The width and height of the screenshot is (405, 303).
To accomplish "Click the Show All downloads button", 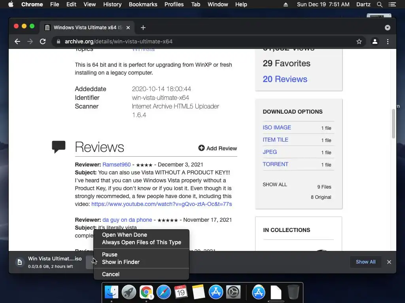I will click(x=365, y=262).
